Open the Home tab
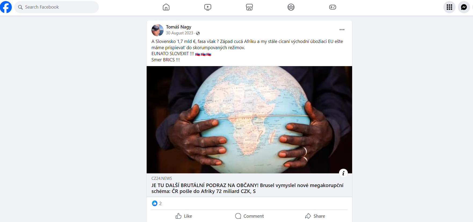This screenshot has width=473, height=222. click(166, 7)
